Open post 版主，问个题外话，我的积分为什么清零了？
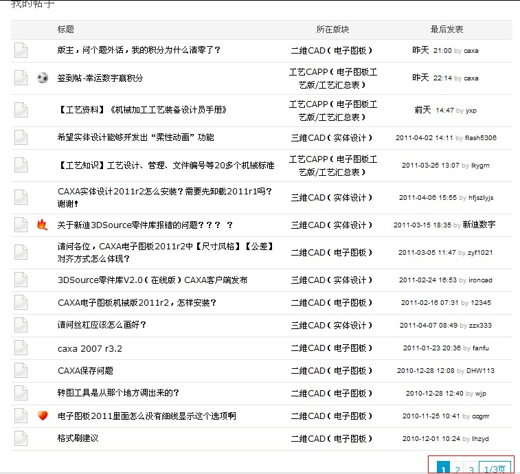The width and height of the screenshot is (520, 474). (x=139, y=50)
